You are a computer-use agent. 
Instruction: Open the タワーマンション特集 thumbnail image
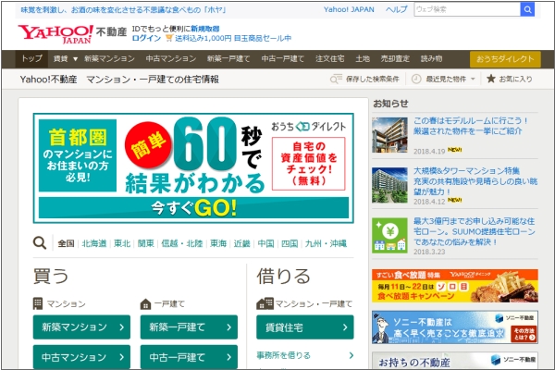389,185
